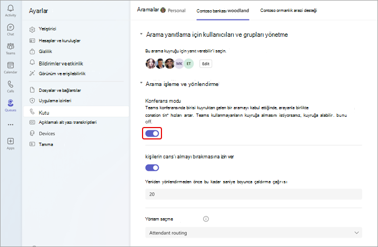
Task: Click the MK member avatar
Action: pos(179,64)
